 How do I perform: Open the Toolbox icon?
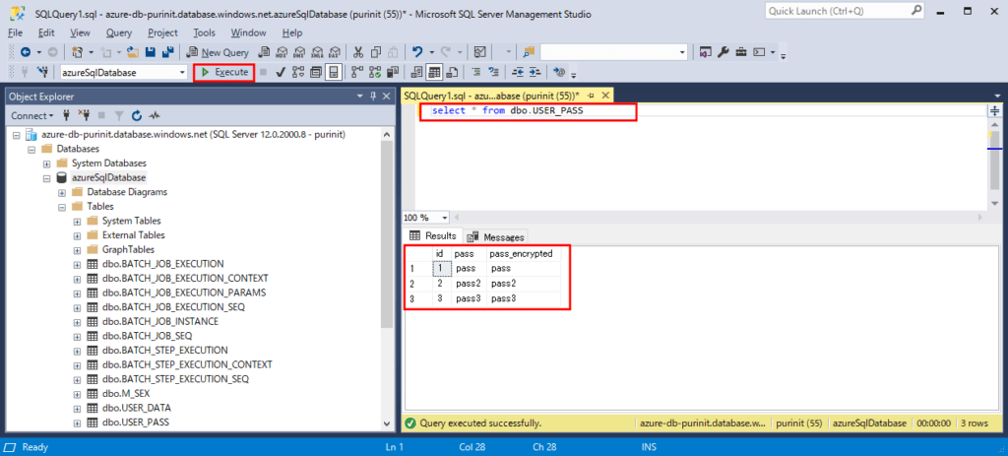coord(740,53)
